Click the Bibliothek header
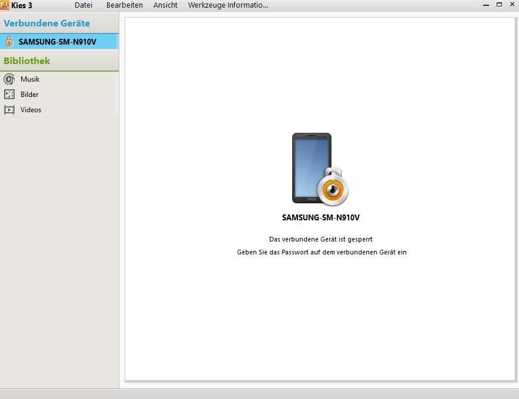 point(27,61)
